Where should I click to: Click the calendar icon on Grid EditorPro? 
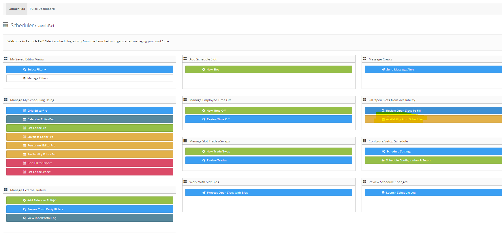[25, 111]
